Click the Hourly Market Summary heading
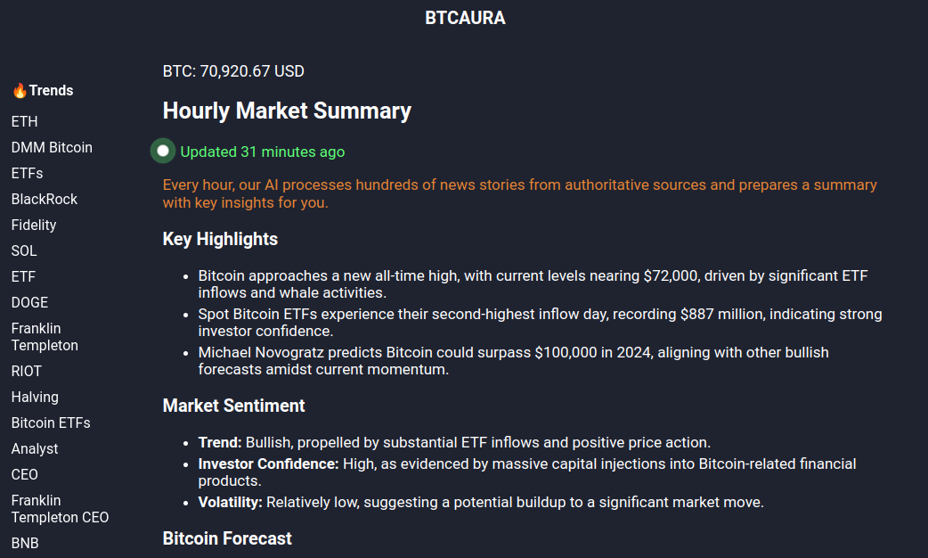 (287, 111)
